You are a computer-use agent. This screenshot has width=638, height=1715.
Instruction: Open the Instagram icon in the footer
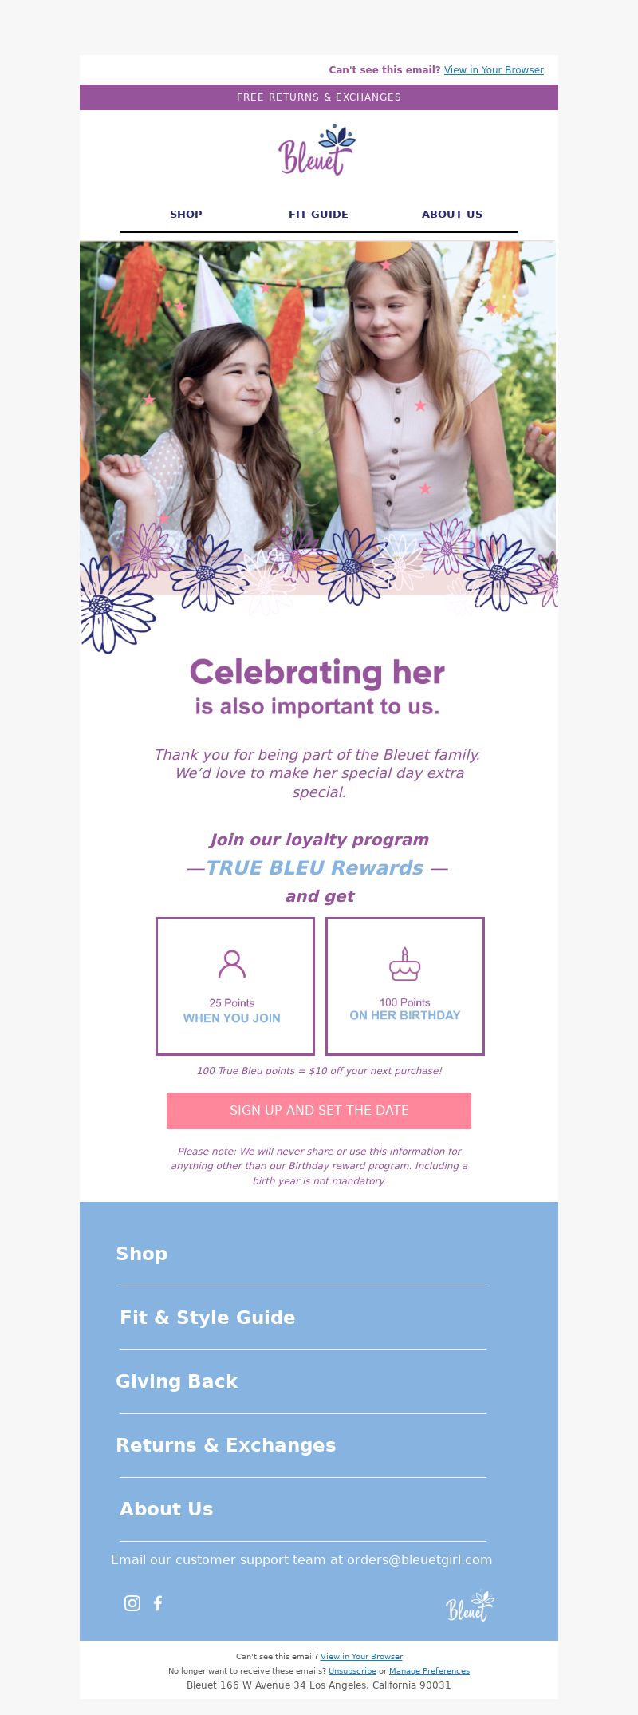point(132,1603)
